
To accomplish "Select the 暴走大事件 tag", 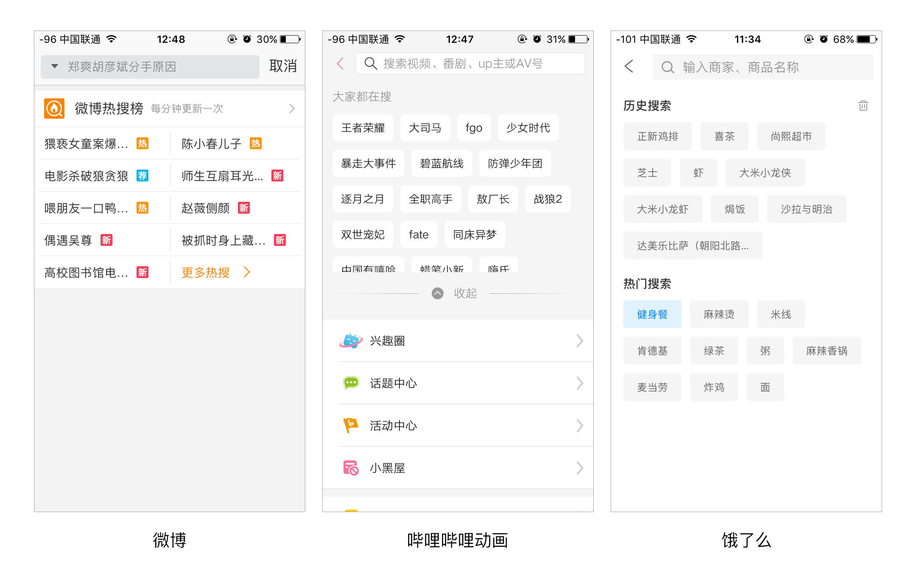I will 369,163.
